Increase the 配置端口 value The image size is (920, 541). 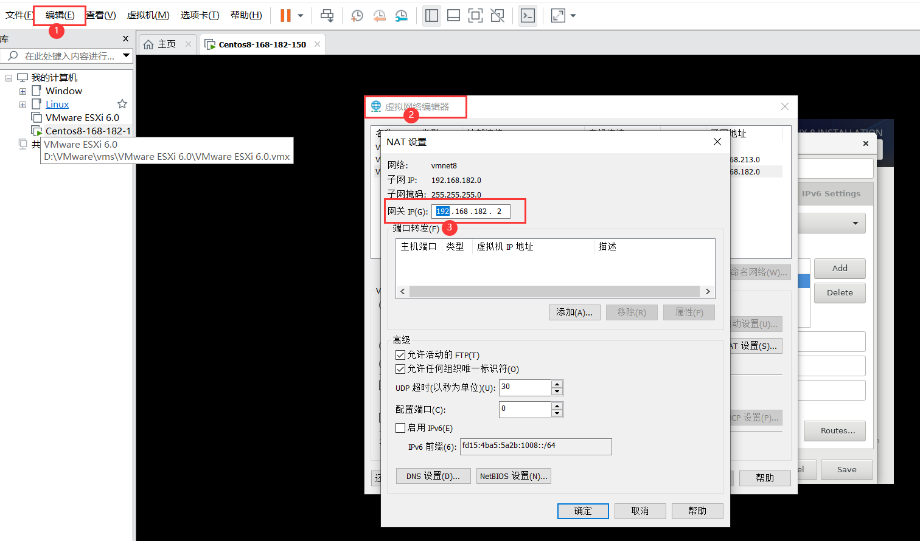click(557, 405)
